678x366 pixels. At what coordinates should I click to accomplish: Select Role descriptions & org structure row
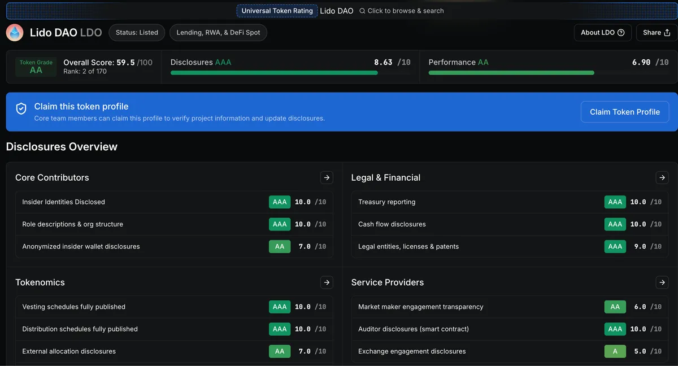[174, 224]
